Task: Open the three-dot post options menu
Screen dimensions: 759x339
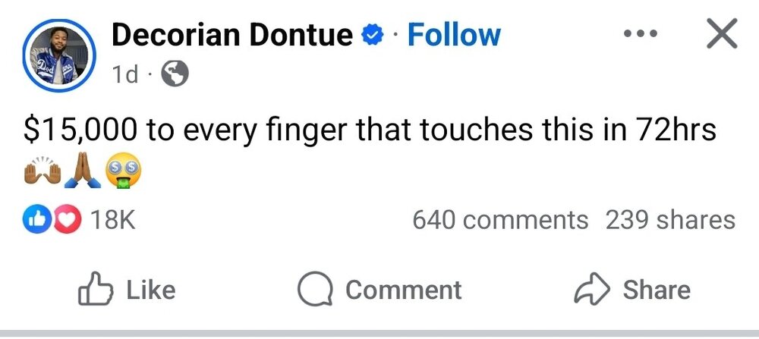Action: [638, 35]
